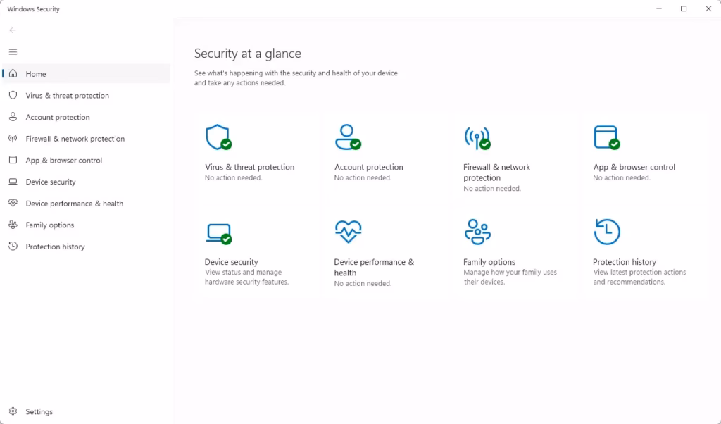Open App & browser control sidebar item
The width and height of the screenshot is (721, 424).
[x=87, y=160]
